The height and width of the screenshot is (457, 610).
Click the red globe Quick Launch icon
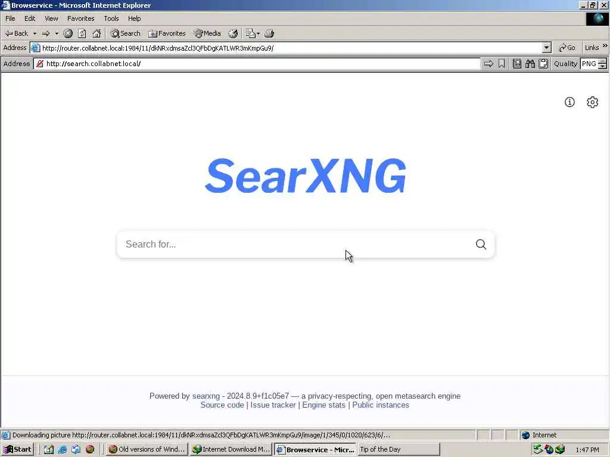click(x=90, y=449)
